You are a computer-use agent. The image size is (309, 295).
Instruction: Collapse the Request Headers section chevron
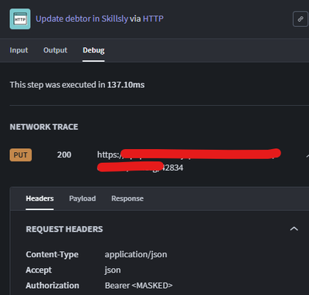click(294, 229)
